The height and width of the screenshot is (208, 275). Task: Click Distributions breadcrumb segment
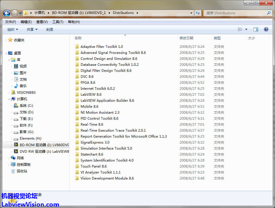123,13
